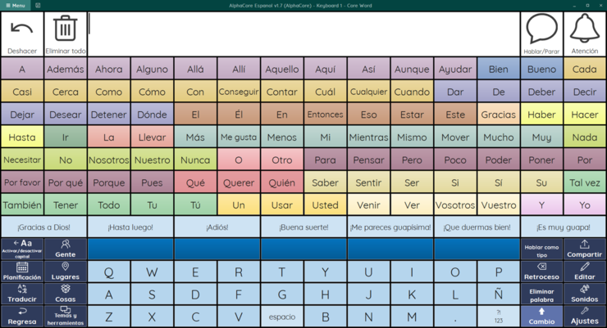
Task: Open the Menu in the title bar
Action: 14,5
